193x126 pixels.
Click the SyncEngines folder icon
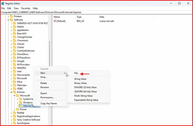tap(15, 123)
